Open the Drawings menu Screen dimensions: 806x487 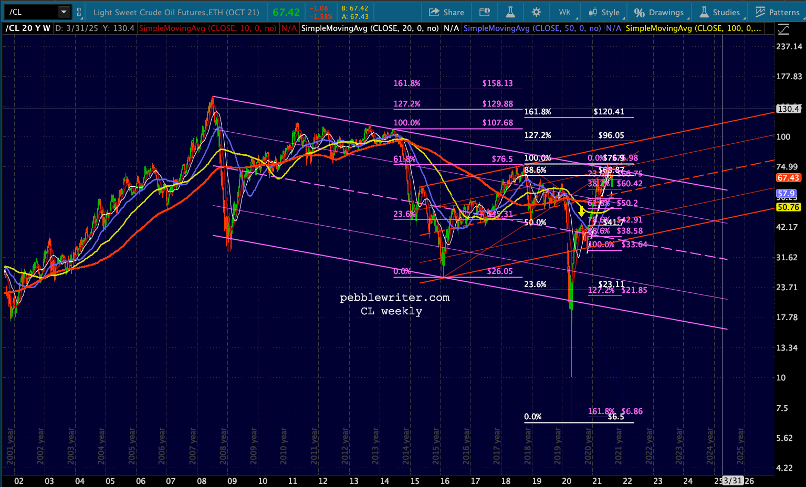(x=658, y=12)
